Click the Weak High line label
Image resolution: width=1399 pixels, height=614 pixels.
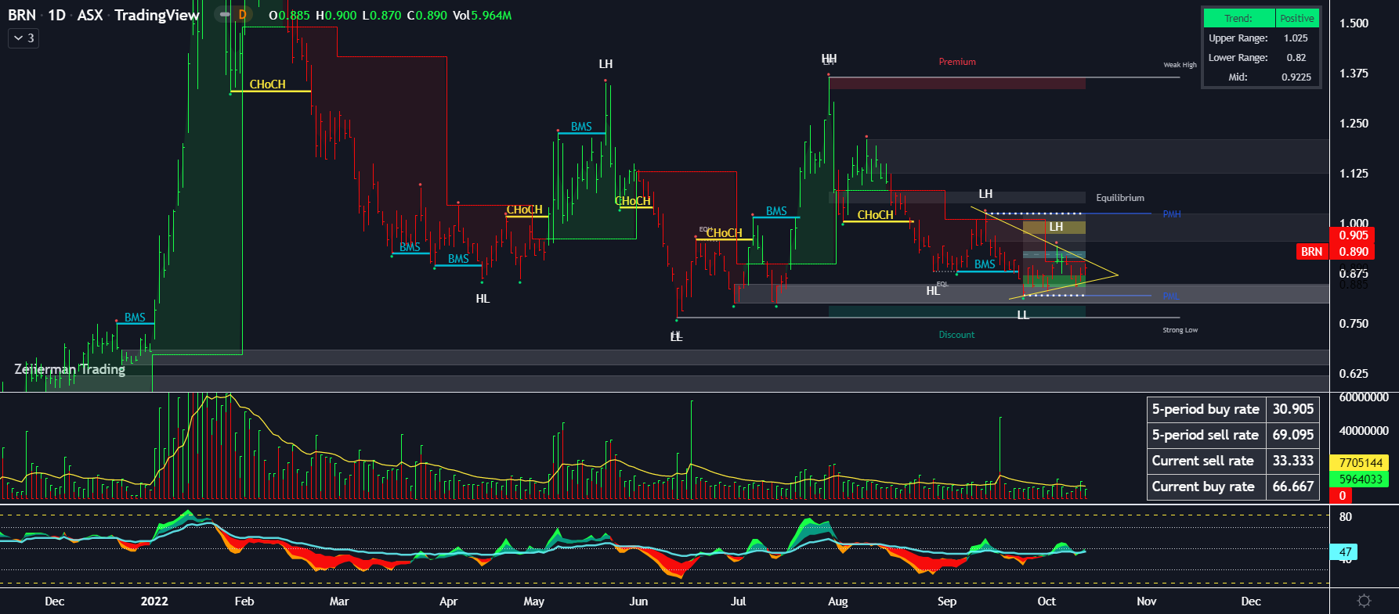[x=1179, y=65]
